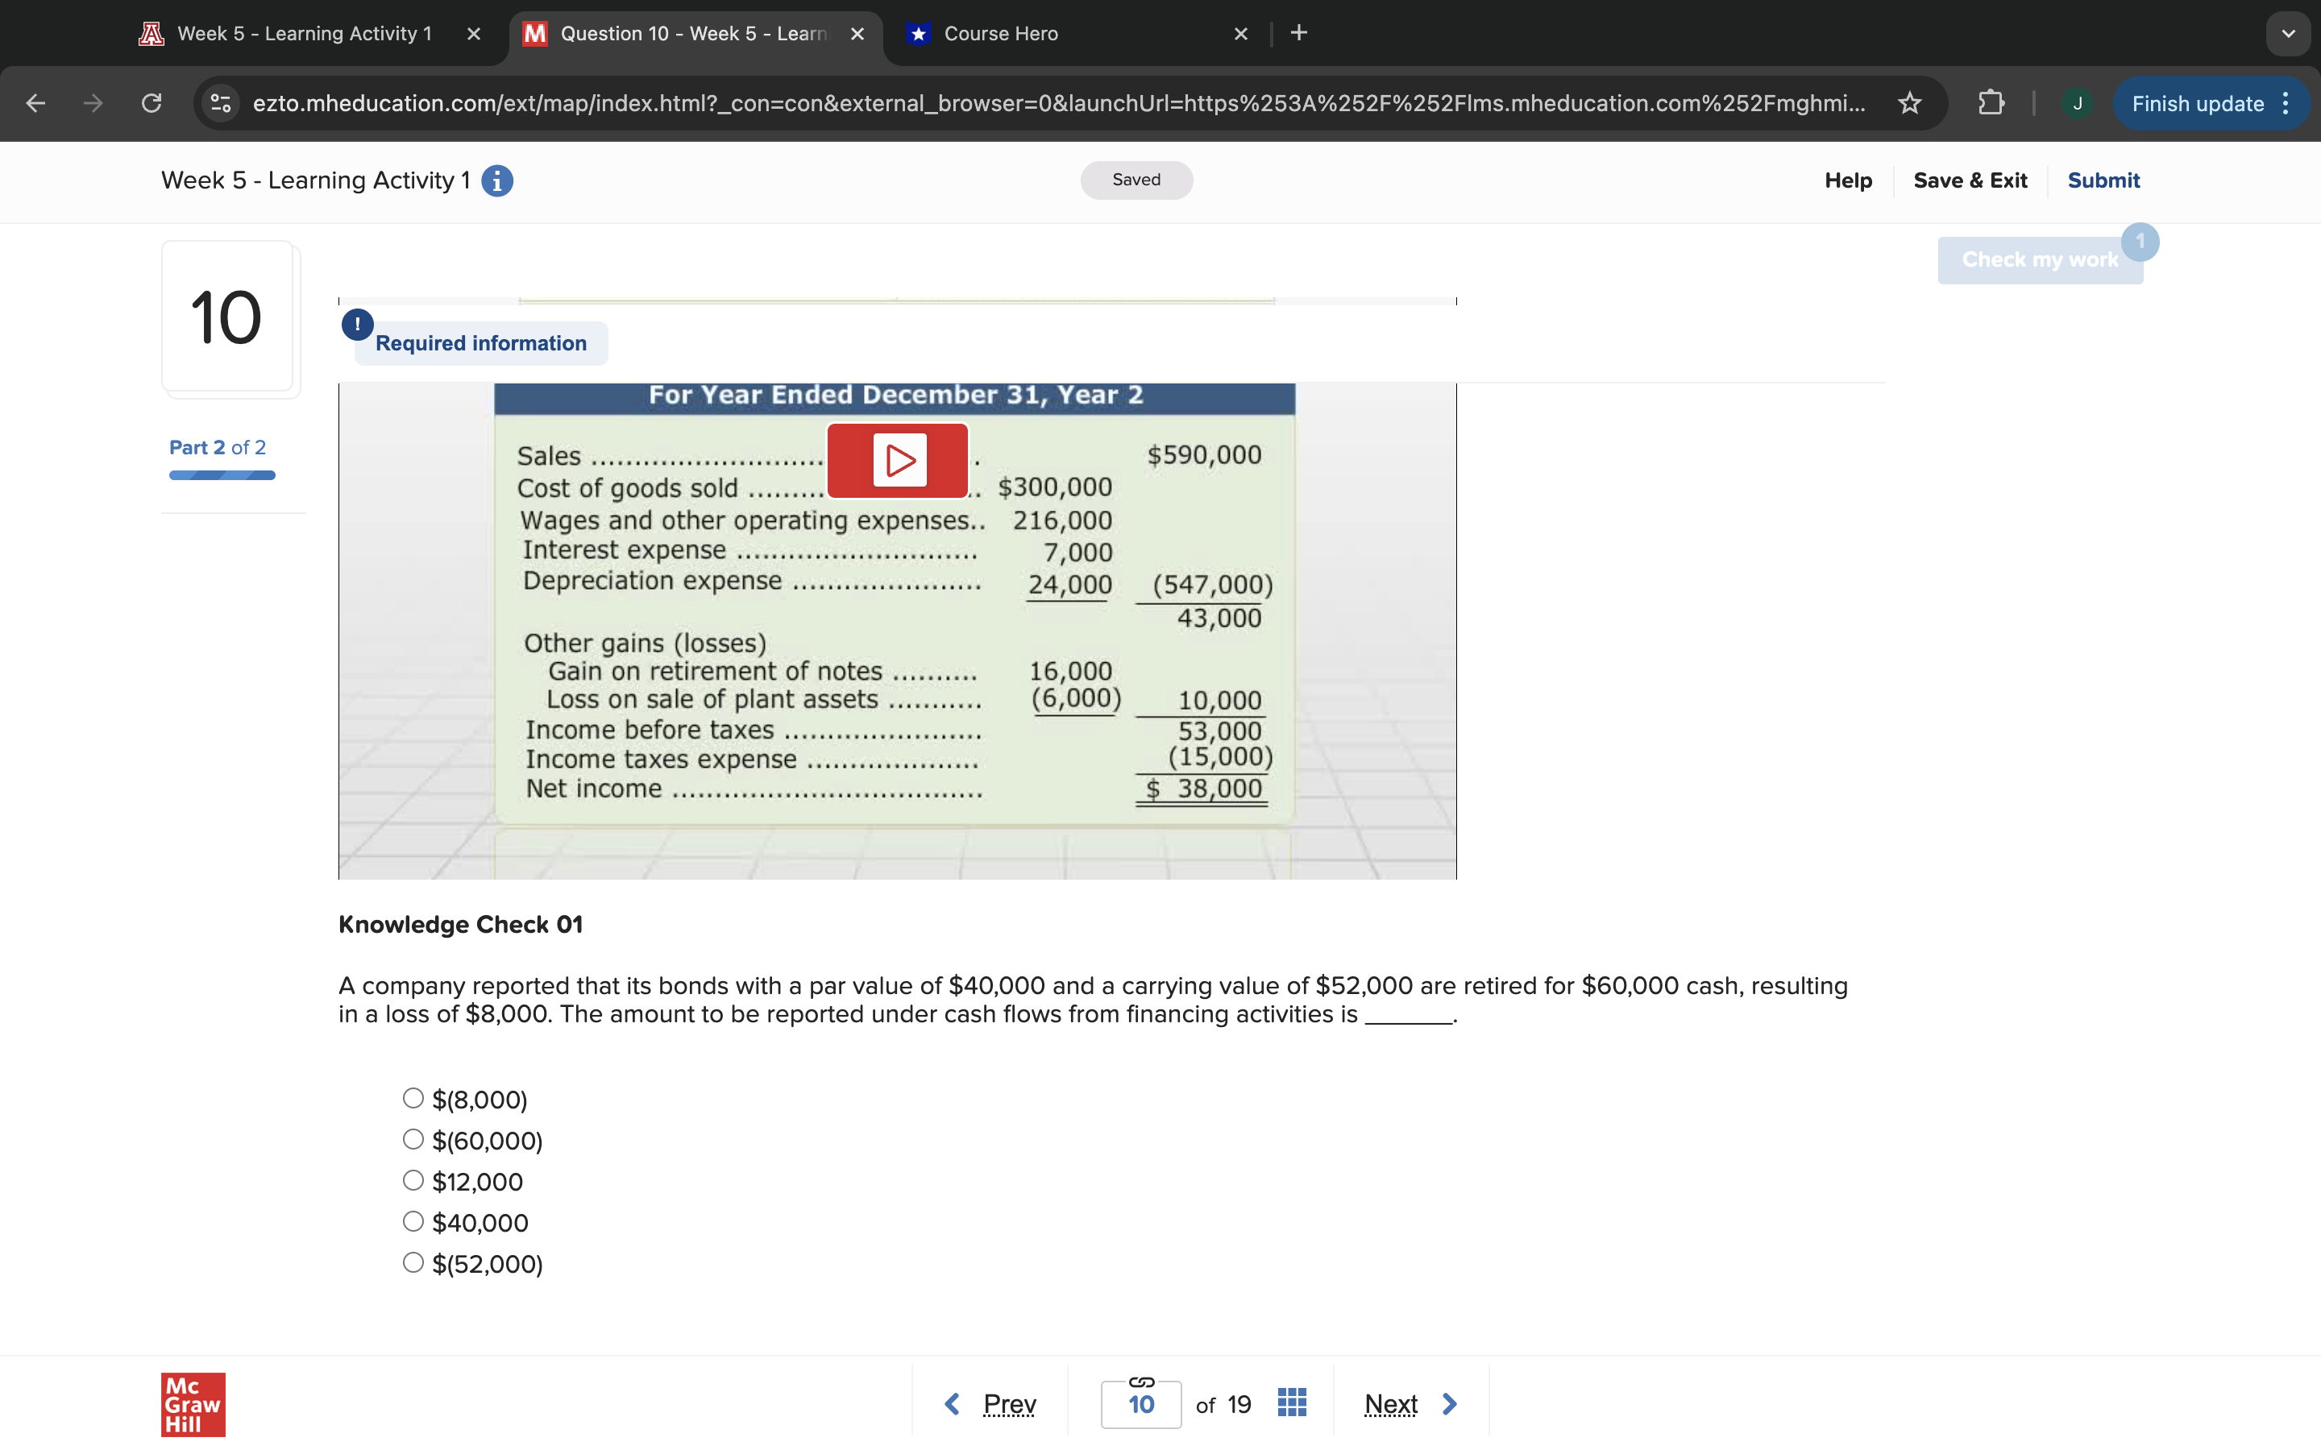
Task: Bookmark this page with star icon
Action: tap(1909, 104)
